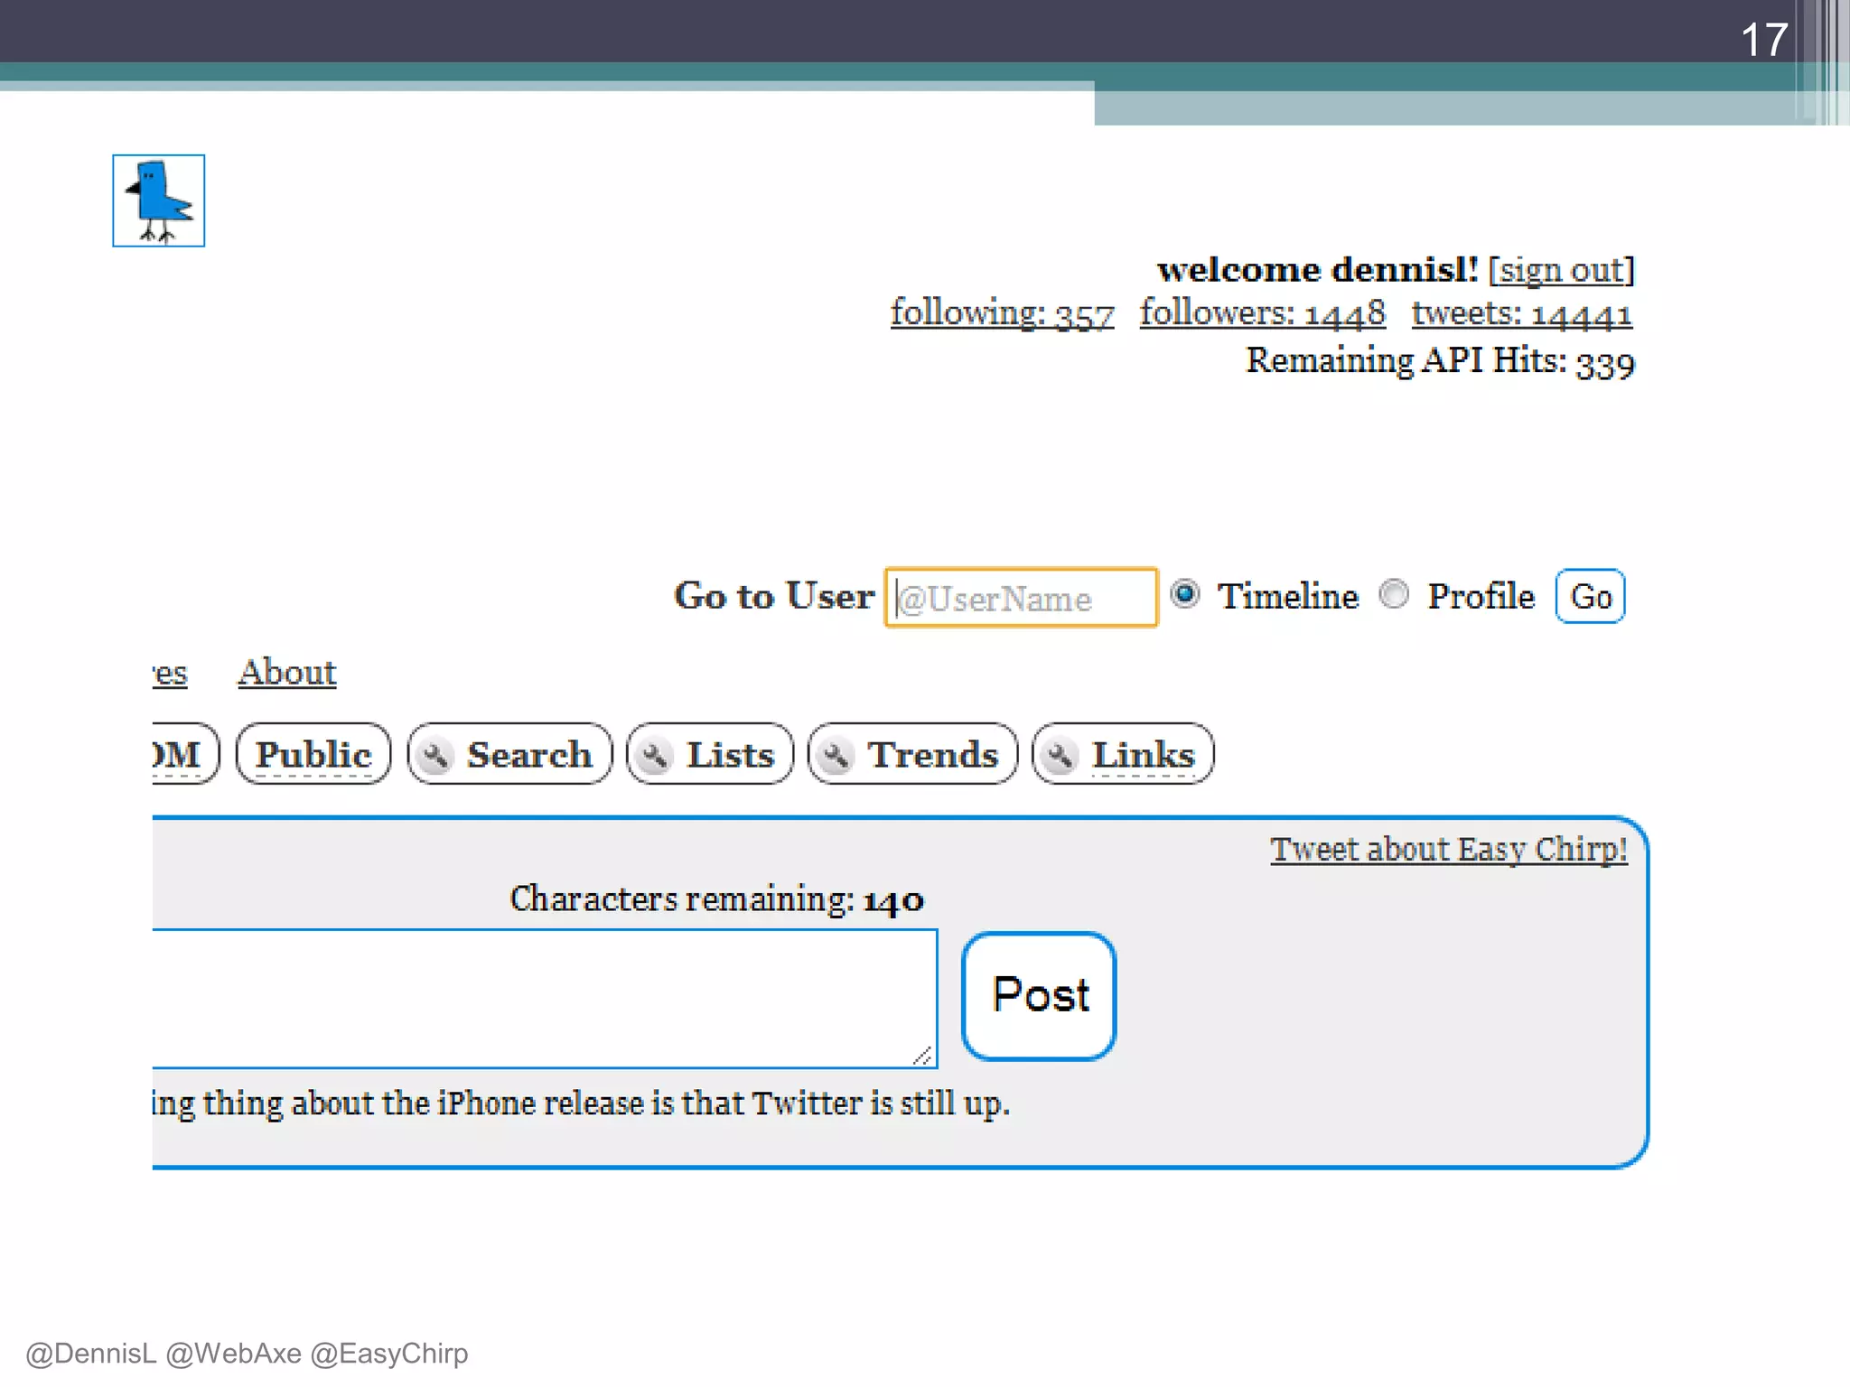Click the wrench icon on Trends tab
1850x1387 pixels.
coord(836,755)
